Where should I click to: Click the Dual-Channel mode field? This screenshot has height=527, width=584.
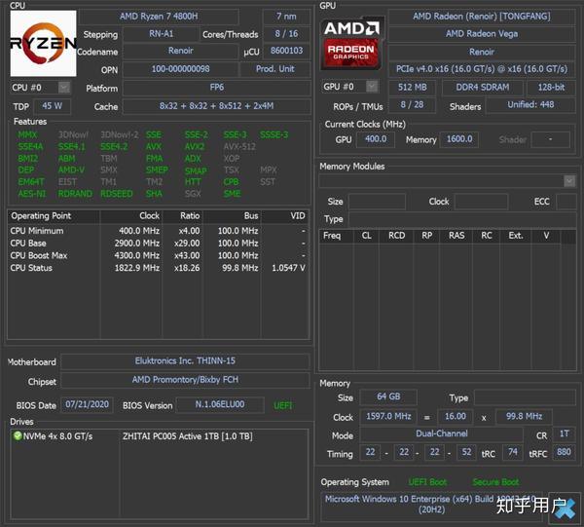tap(441, 433)
